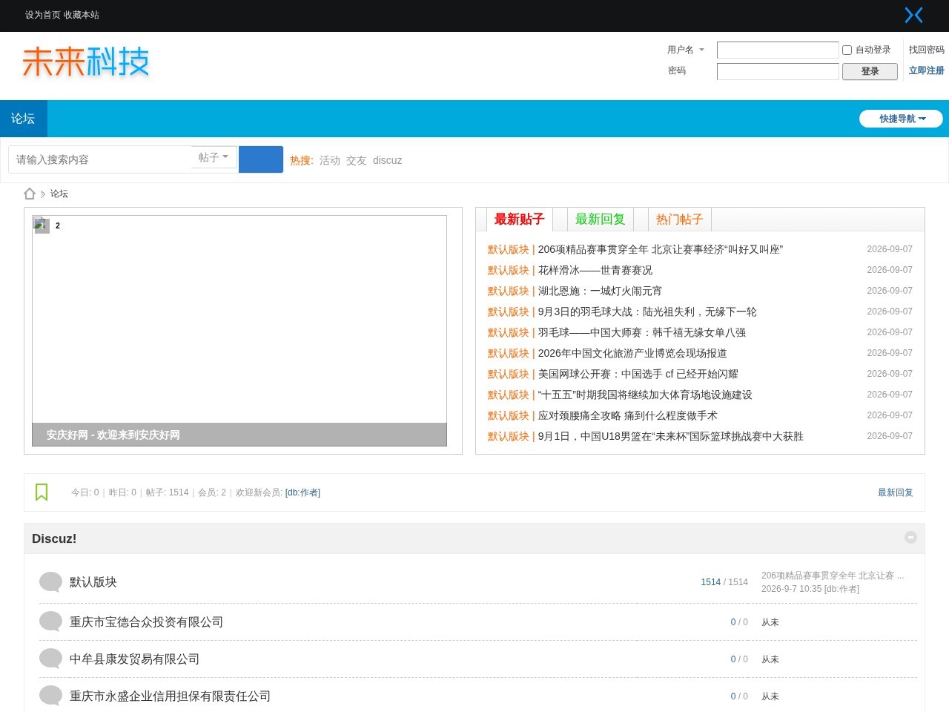Screen dimensions: 949x712
Task: Switch to the 最新贴子 tab
Action: tap(519, 220)
